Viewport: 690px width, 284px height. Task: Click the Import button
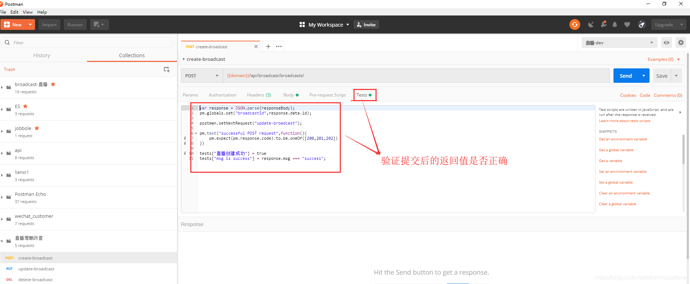tap(49, 24)
